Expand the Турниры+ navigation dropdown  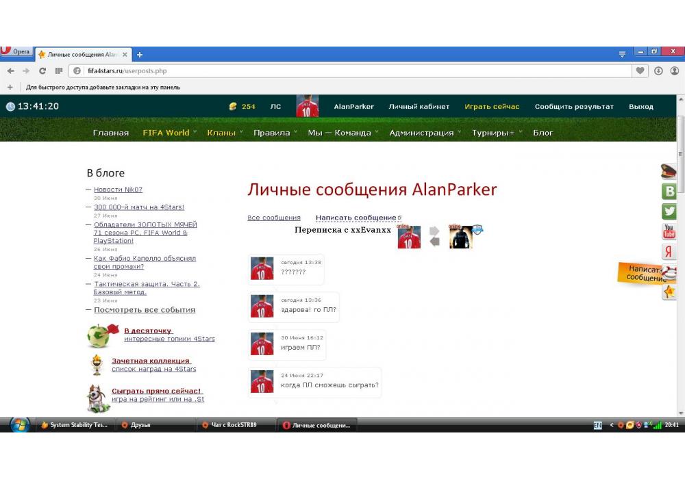point(497,133)
